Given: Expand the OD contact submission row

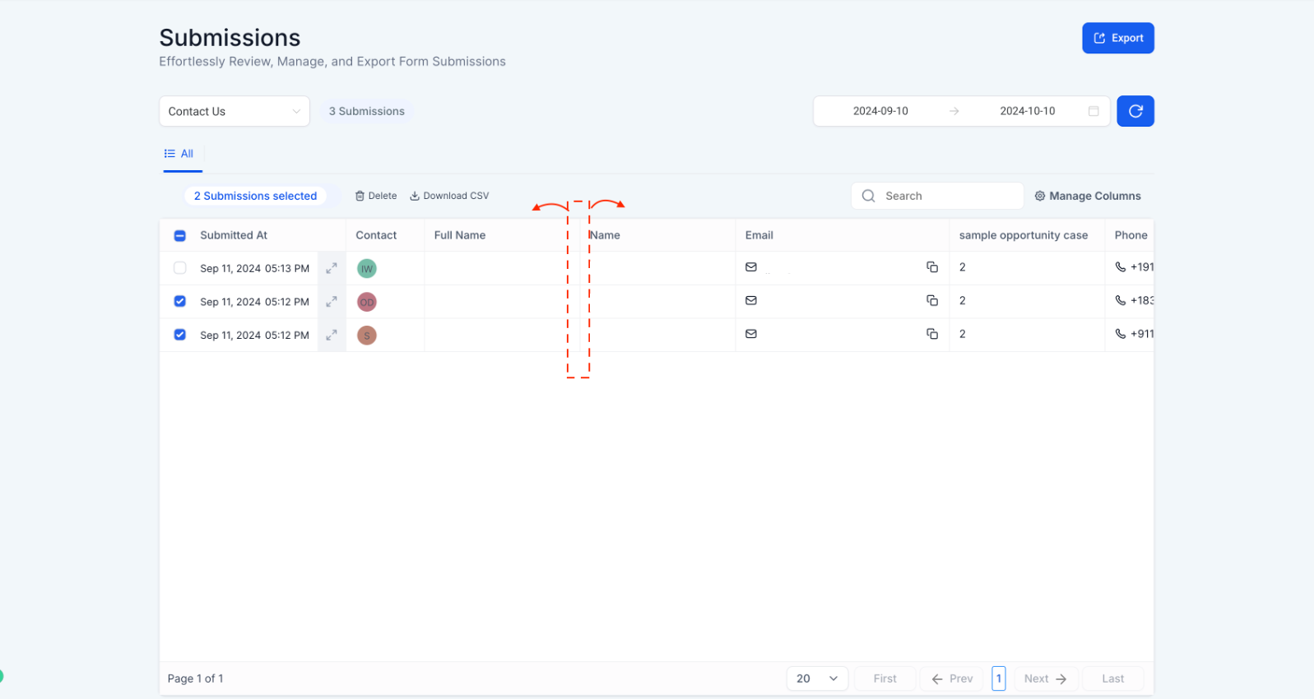Looking at the screenshot, I should [332, 302].
